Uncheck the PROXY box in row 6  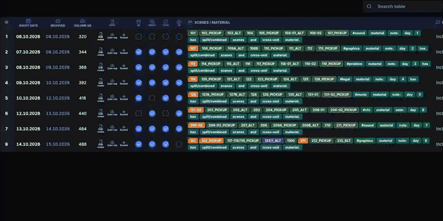pyautogui.click(x=152, y=113)
